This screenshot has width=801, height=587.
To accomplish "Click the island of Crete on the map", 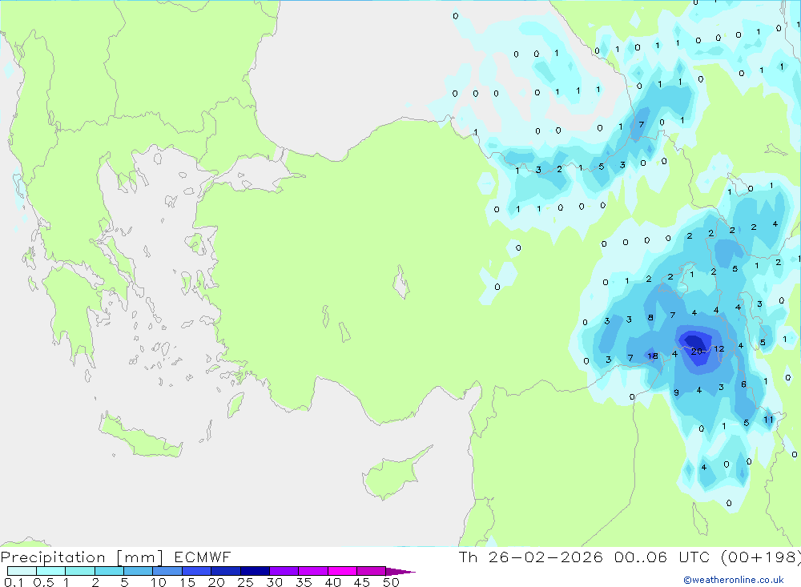I will (140, 436).
